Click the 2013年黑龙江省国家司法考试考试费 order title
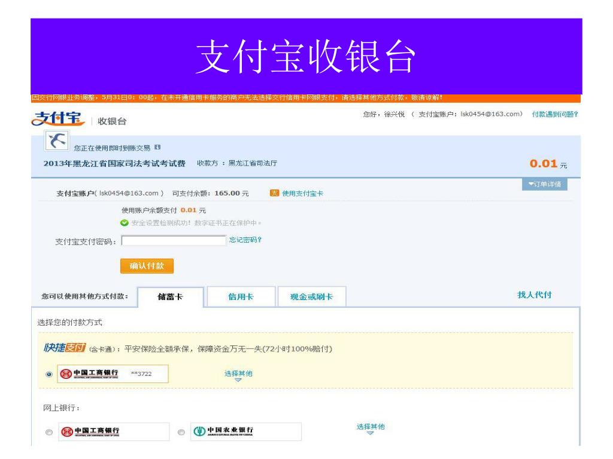Screen dimensions: 613x459 114,163
